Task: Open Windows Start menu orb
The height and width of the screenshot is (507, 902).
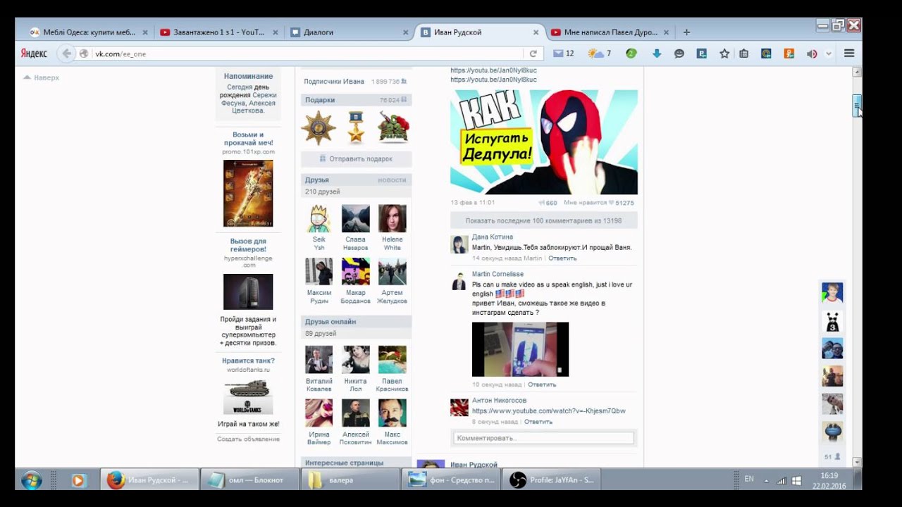Action: pos(31,480)
